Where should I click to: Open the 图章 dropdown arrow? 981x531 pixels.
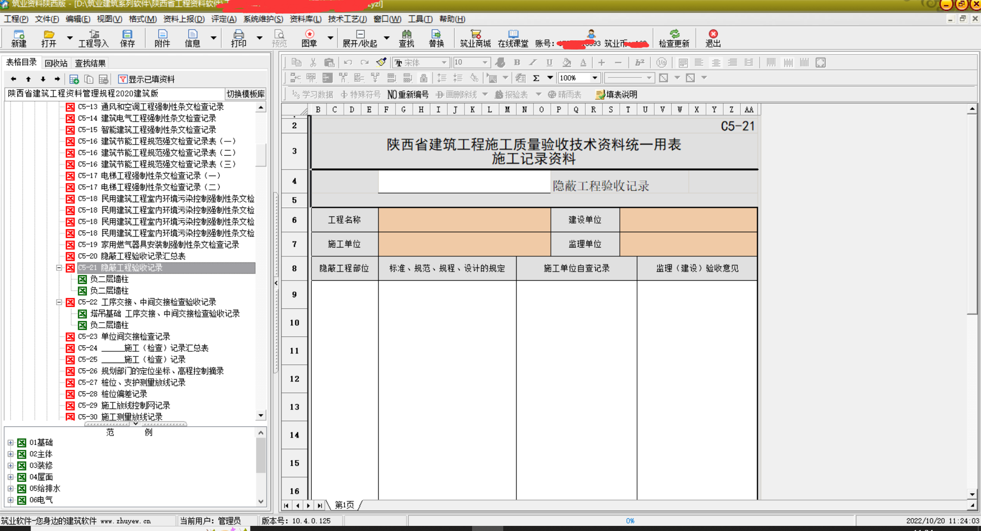click(330, 38)
